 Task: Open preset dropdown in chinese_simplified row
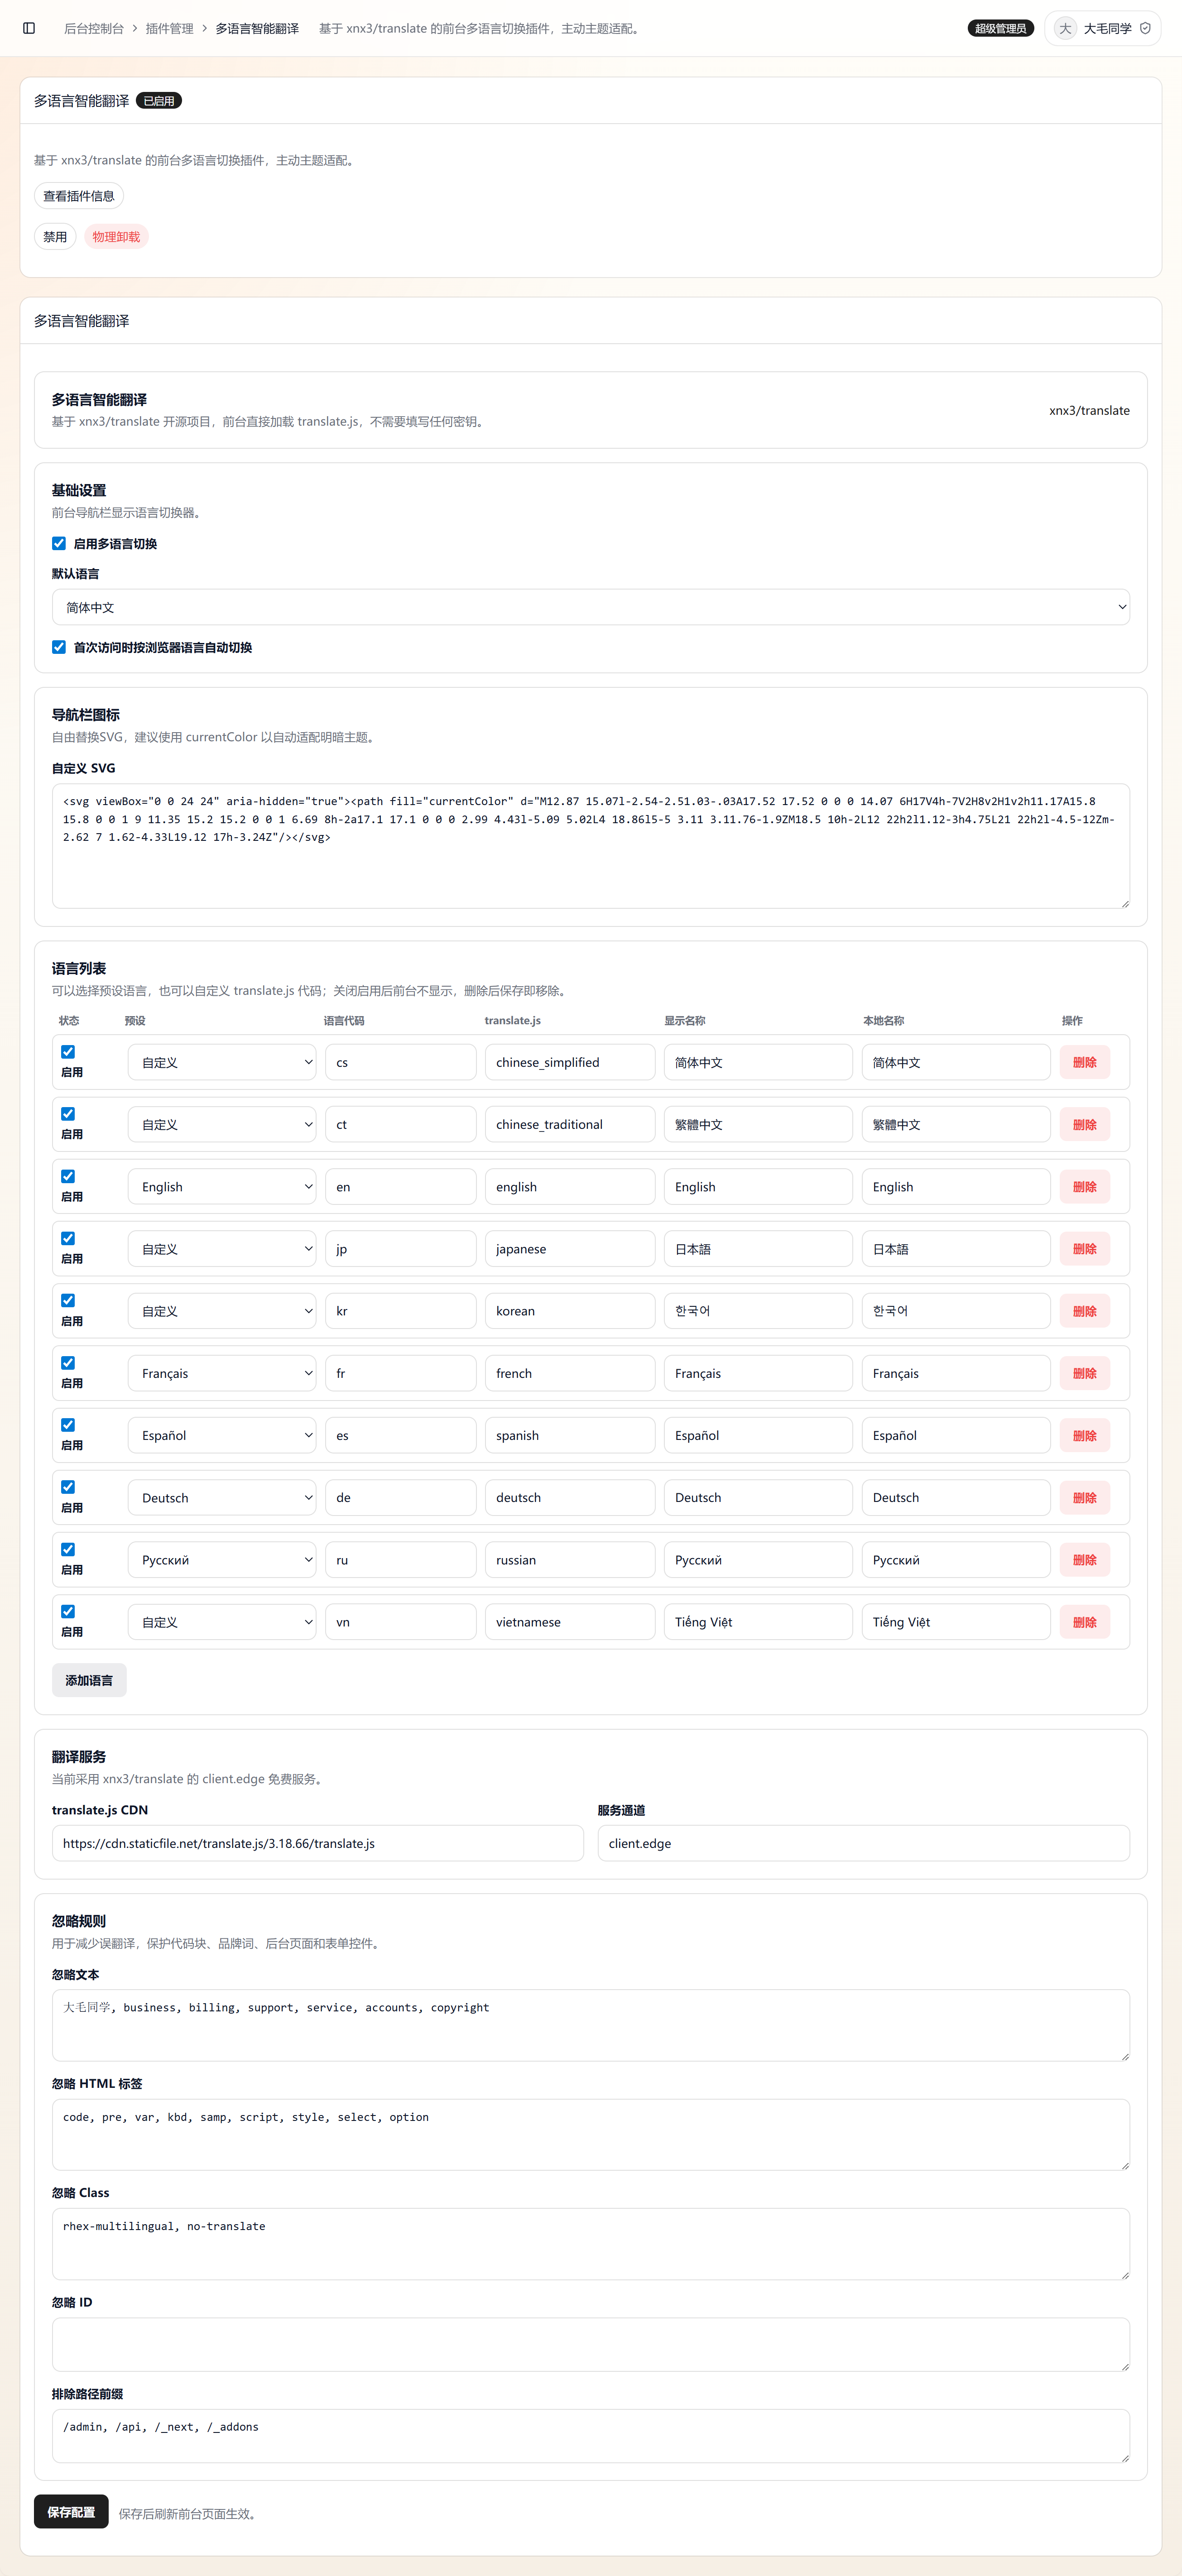pos(222,1062)
